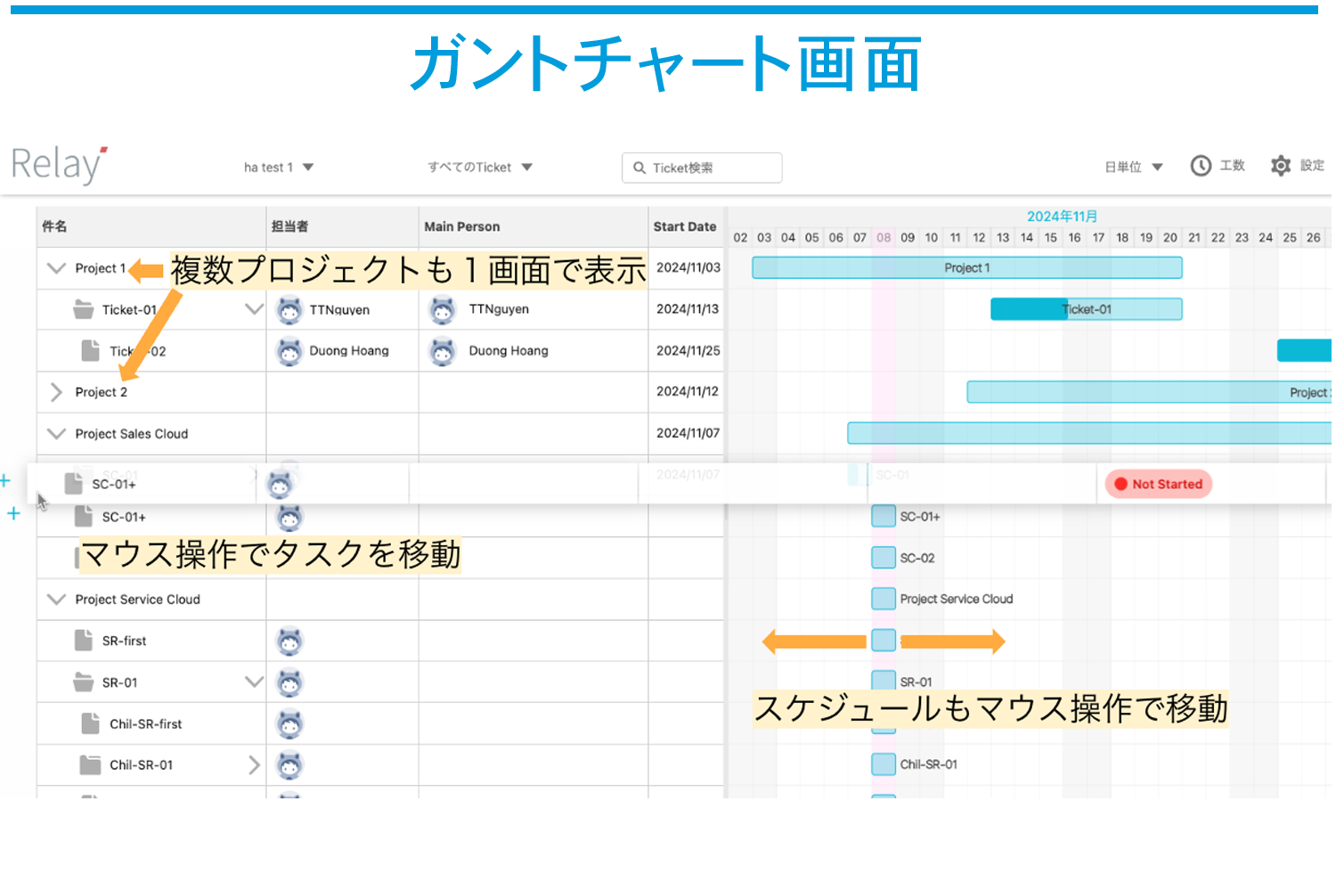Collapse the Project Service Cloud group

pos(56,600)
